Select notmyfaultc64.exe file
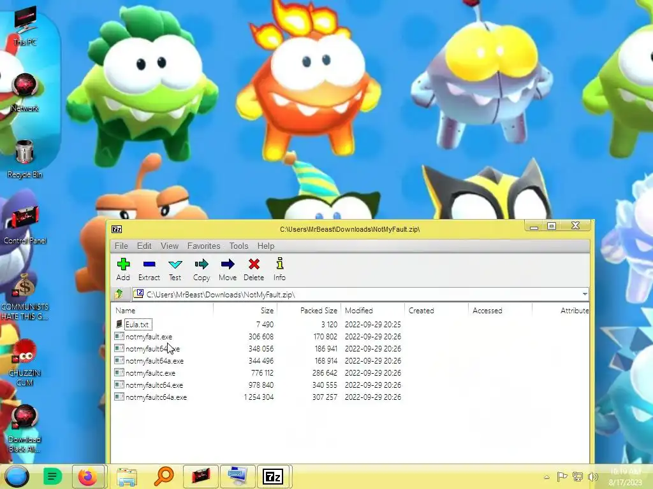This screenshot has height=489, width=653. pos(154,385)
